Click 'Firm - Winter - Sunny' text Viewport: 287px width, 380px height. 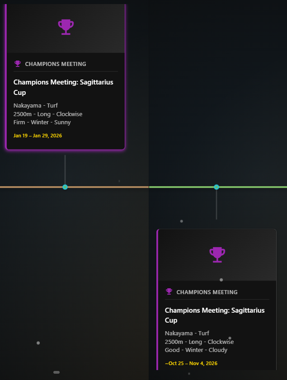click(x=42, y=122)
